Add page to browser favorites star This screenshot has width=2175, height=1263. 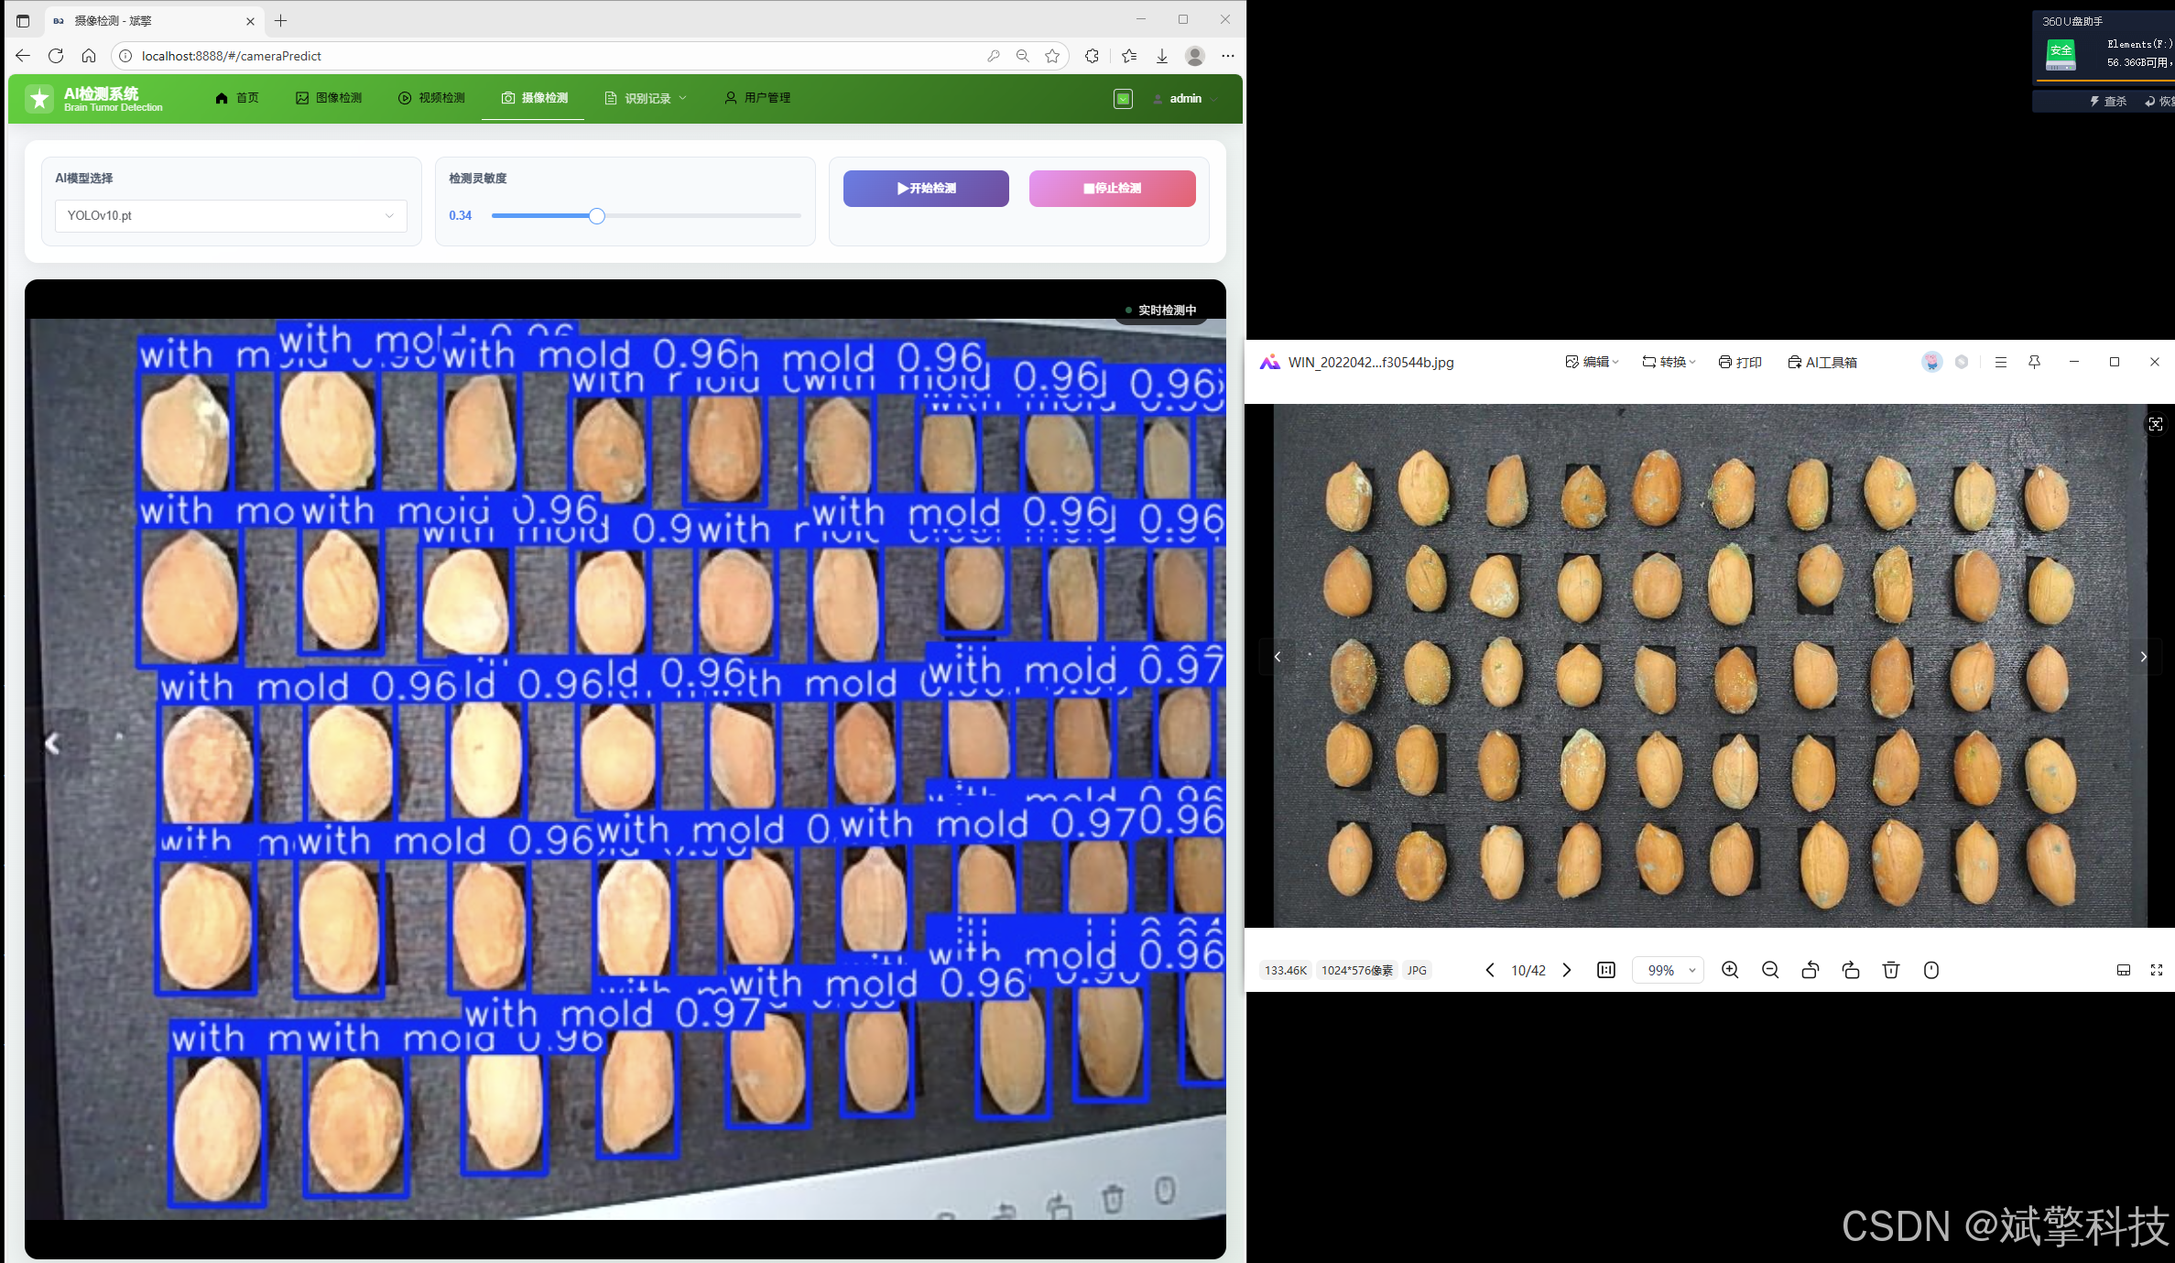pos(1052,56)
